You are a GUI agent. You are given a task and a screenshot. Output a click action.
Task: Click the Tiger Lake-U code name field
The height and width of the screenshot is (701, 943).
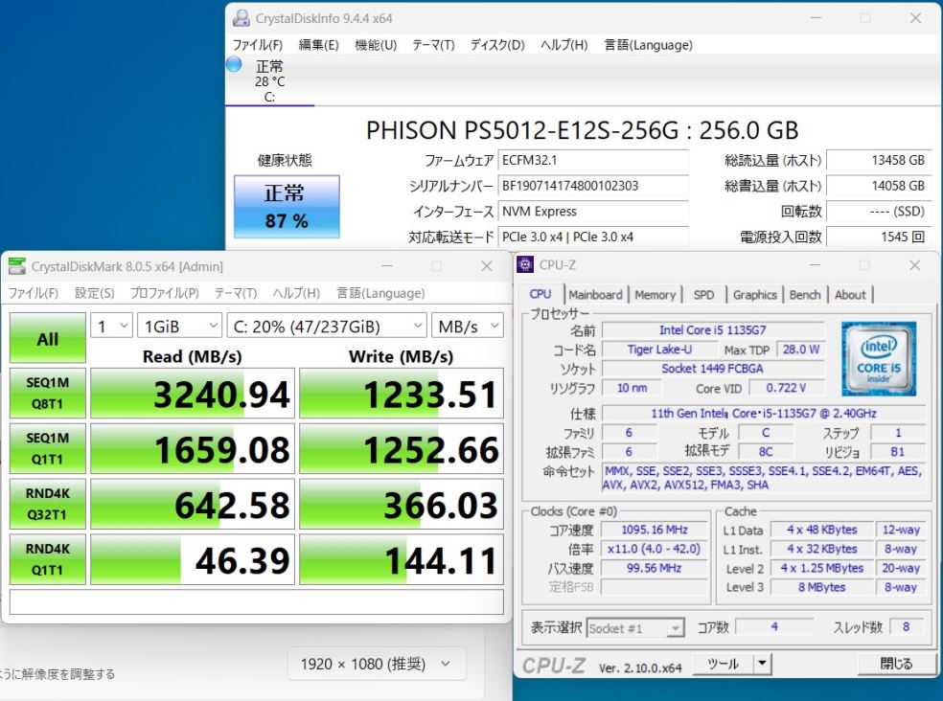659,350
